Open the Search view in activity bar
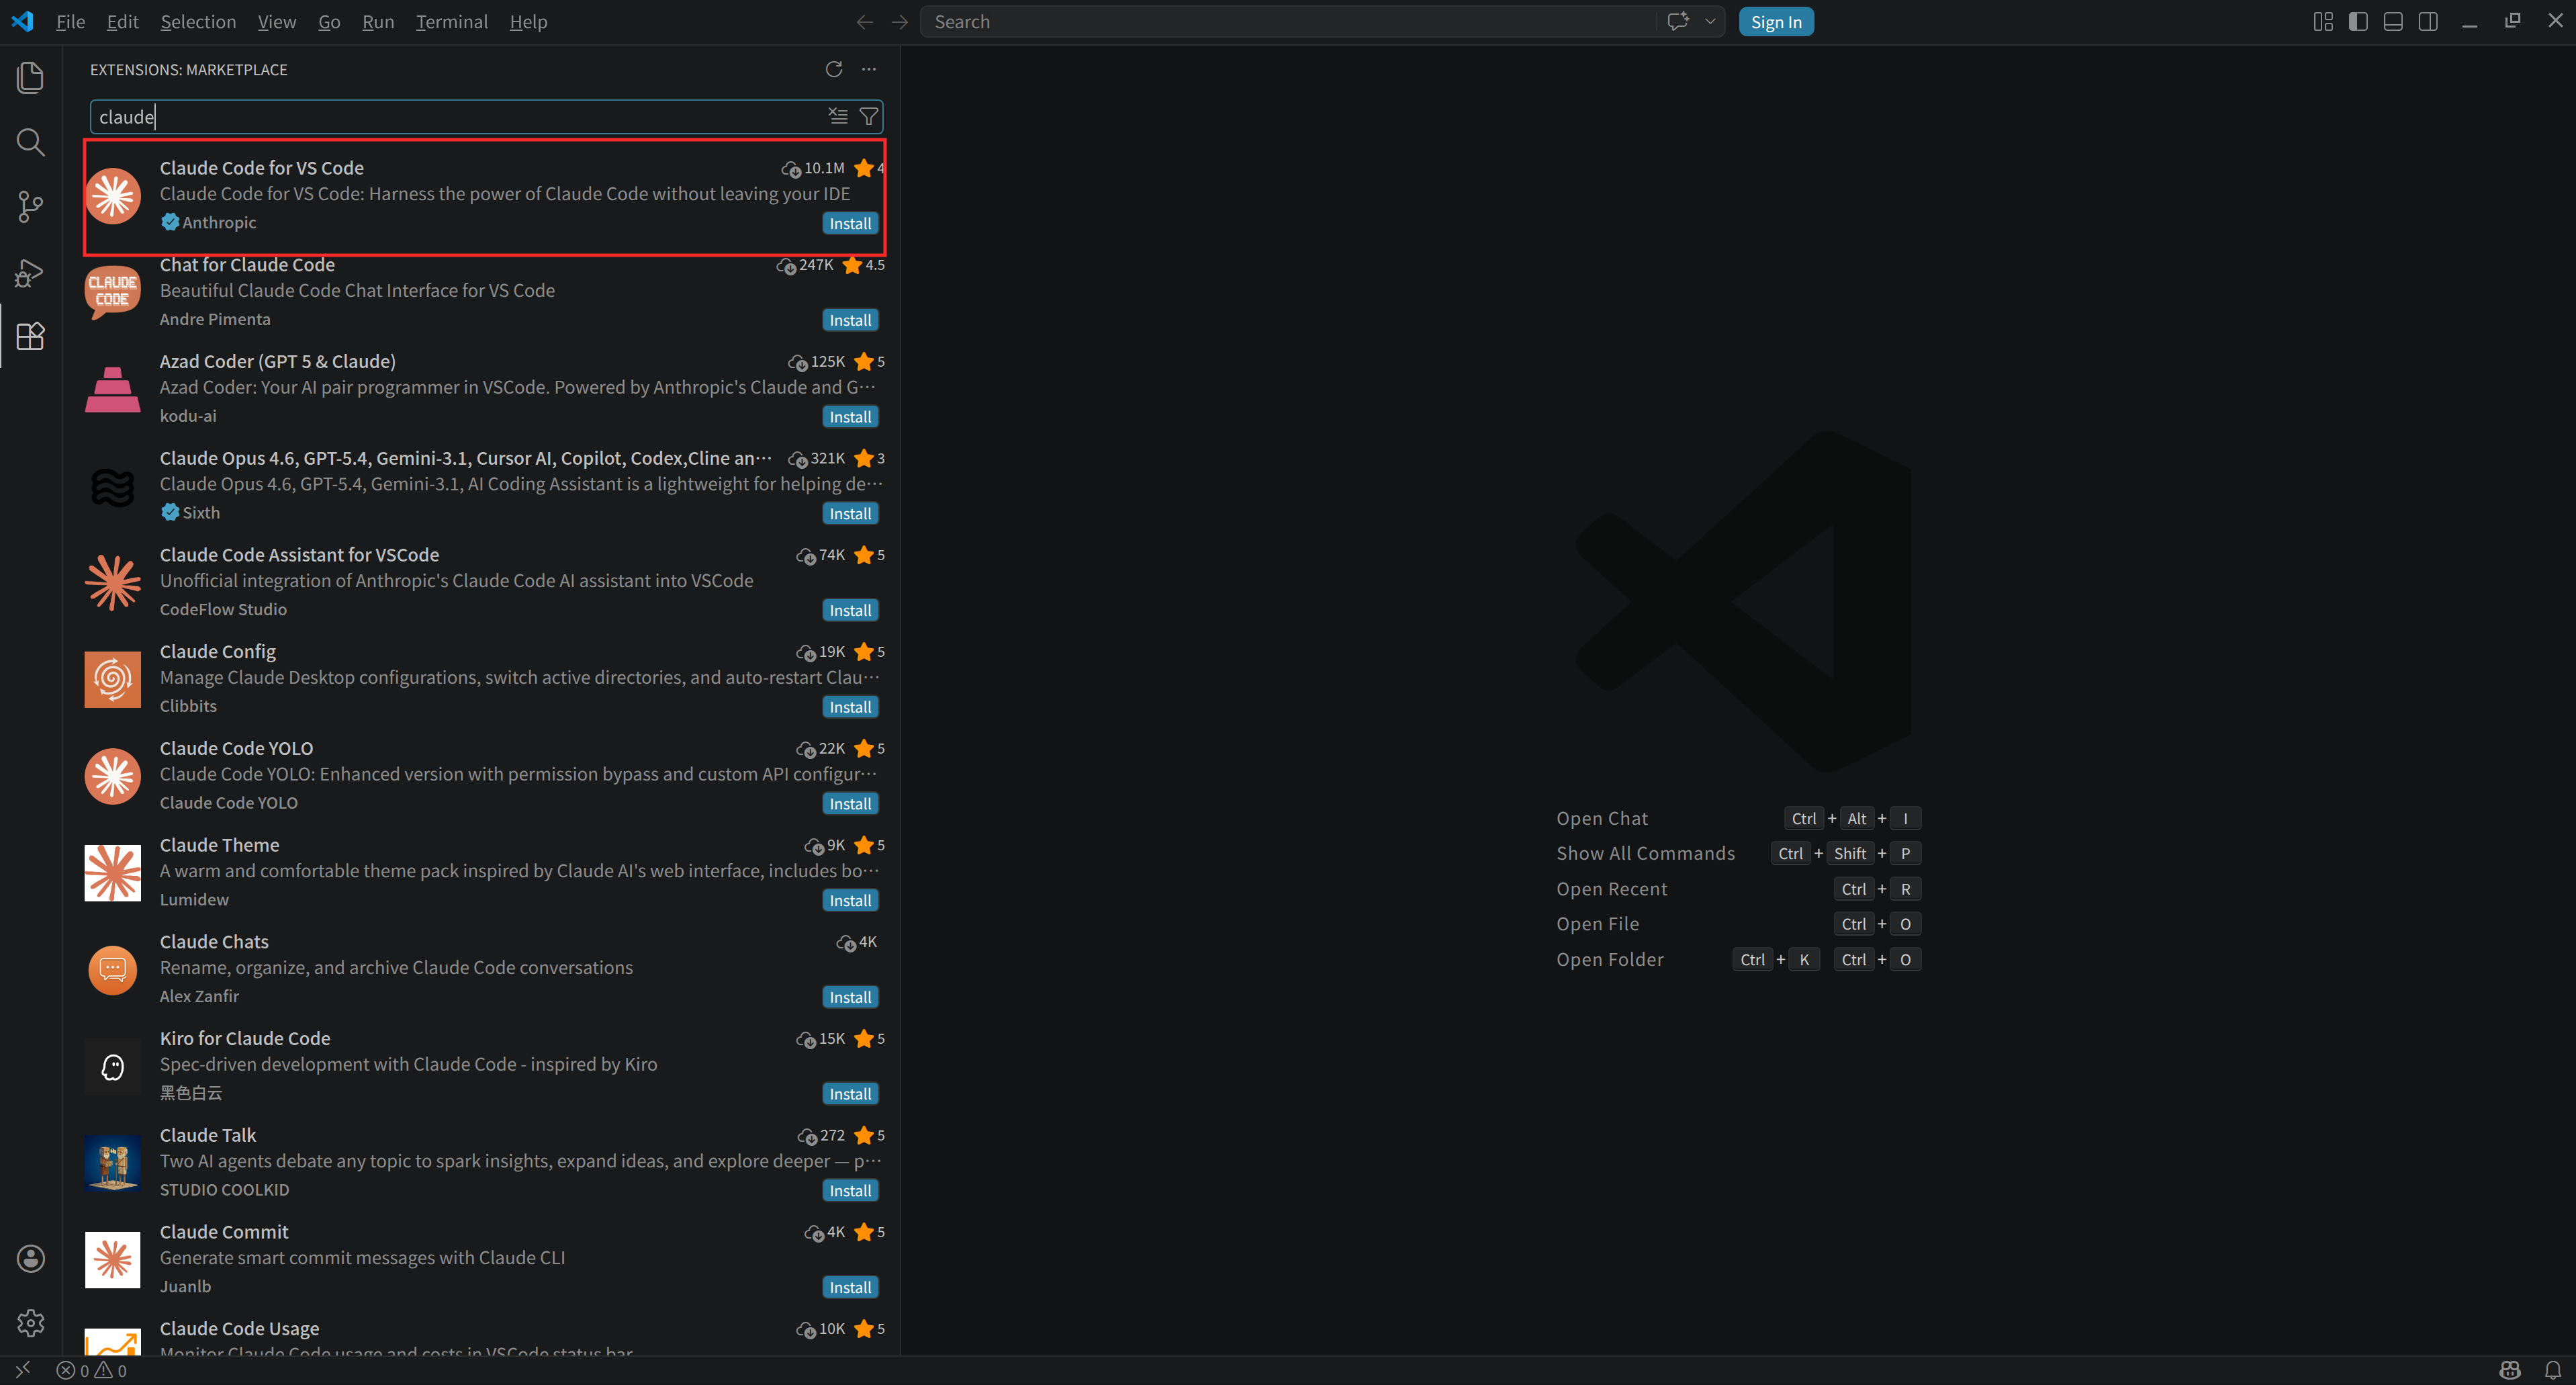Image resolution: width=2576 pixels, height=1385 pixels. [x=31, y=142]
